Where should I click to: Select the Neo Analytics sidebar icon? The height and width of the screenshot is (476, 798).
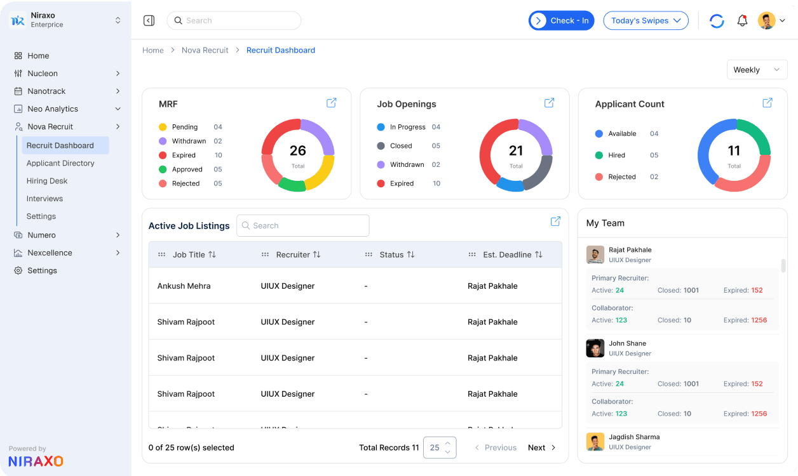(17, 109)
